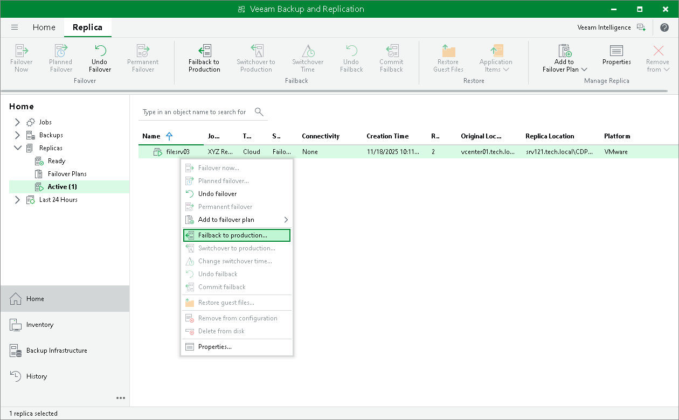Choose Restore guest files... in the context menu

coord(237,303)
